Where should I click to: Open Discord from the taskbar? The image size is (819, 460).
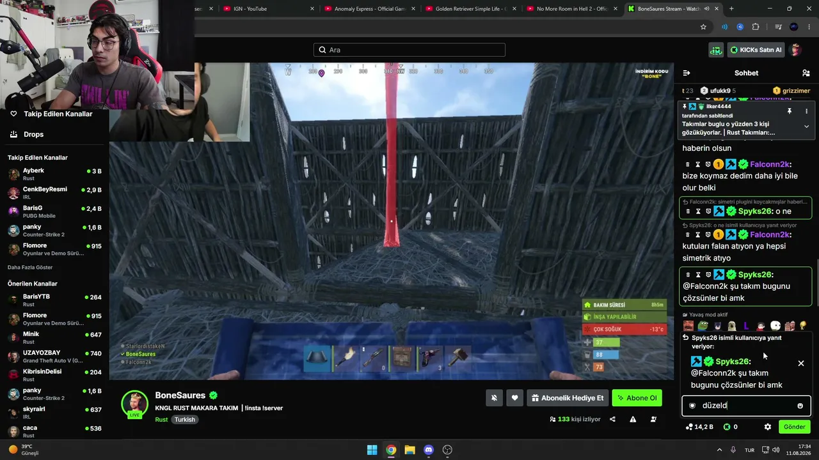click(429, 450)
